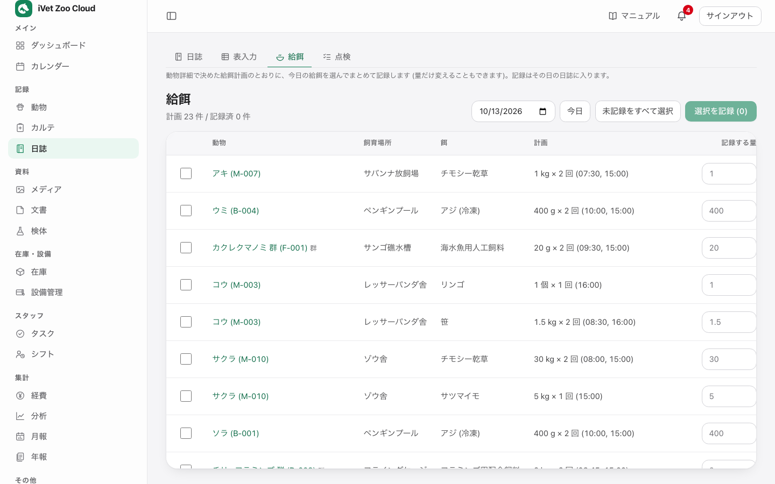Toggle the sidebar panel icon
The height and width of the screenshot is (484, 775).
(172, 16)
